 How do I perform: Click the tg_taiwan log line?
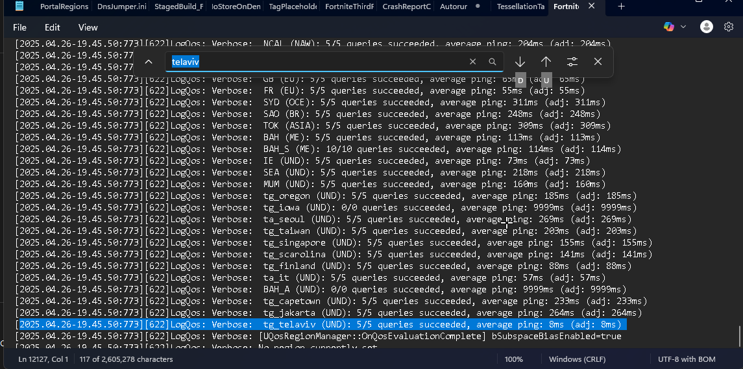[326, 231]
